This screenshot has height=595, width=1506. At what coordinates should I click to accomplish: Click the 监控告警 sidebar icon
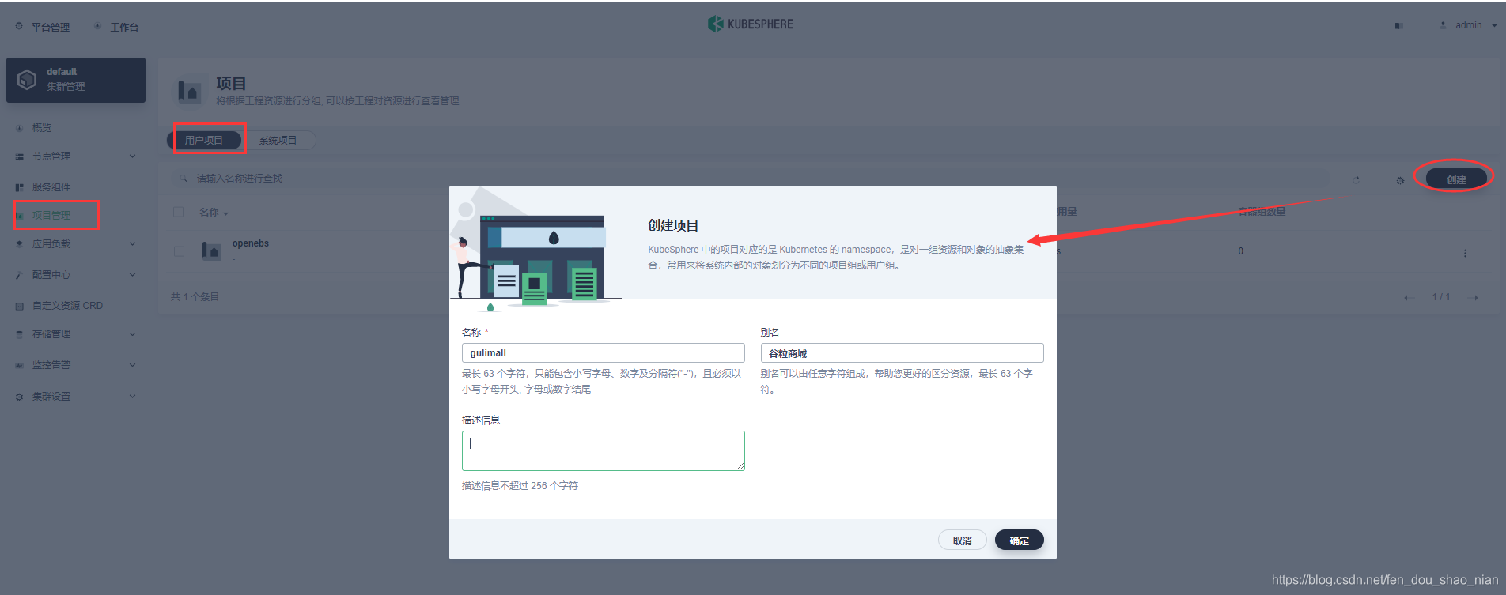(19, 365)
